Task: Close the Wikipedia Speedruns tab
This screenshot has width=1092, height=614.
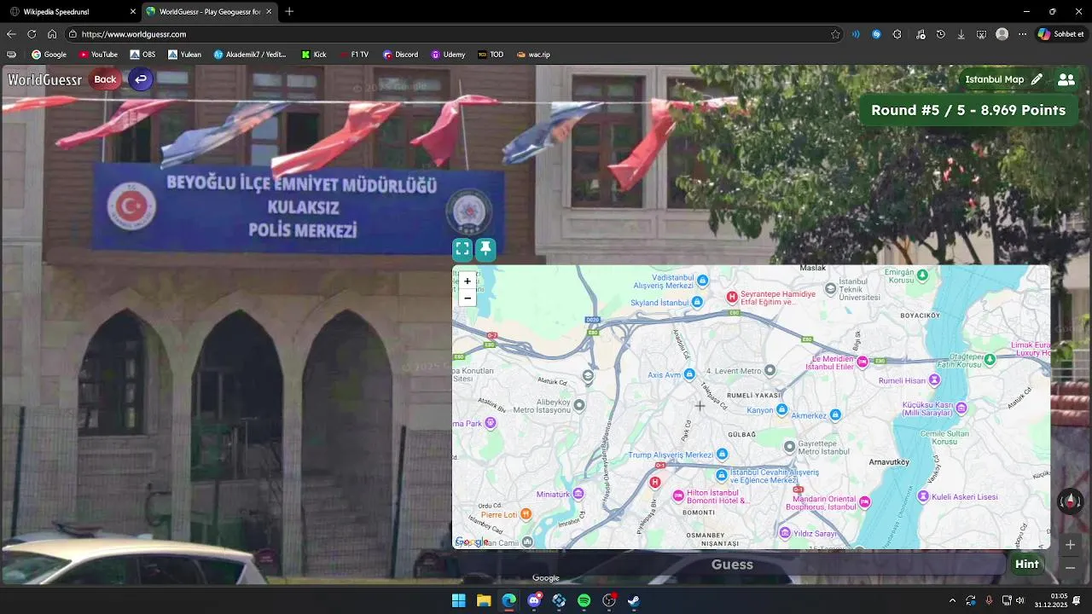Action: 132,12
